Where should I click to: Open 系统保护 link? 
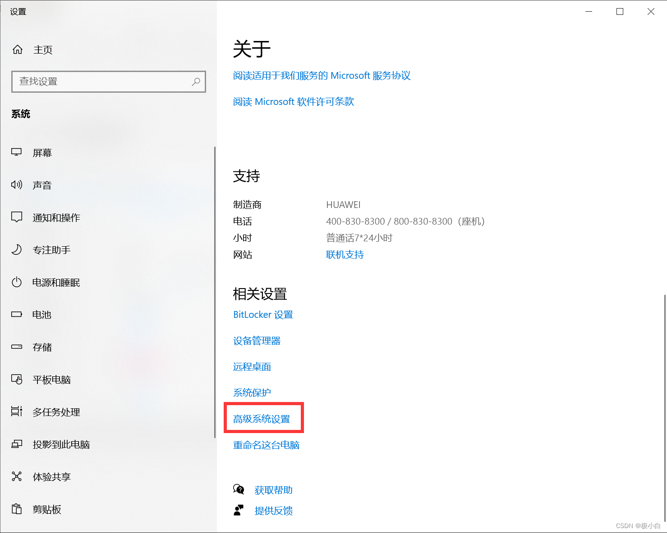click(x=252, y=393)
